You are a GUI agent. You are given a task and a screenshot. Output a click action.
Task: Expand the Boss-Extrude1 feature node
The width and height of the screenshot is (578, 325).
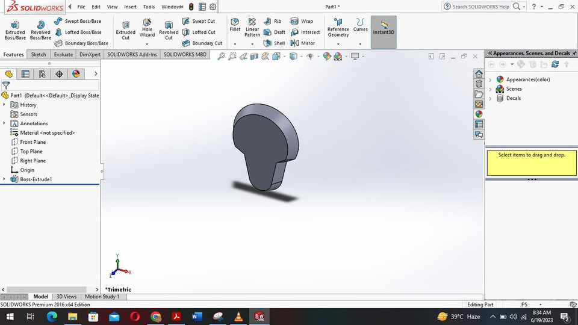point(4,179)
